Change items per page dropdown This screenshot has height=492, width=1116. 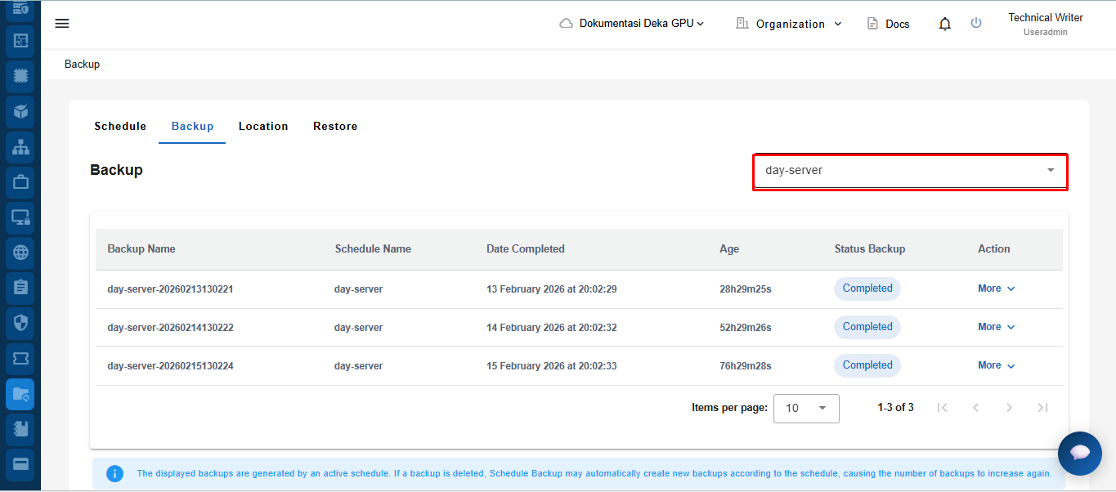[x=806, y=408]
